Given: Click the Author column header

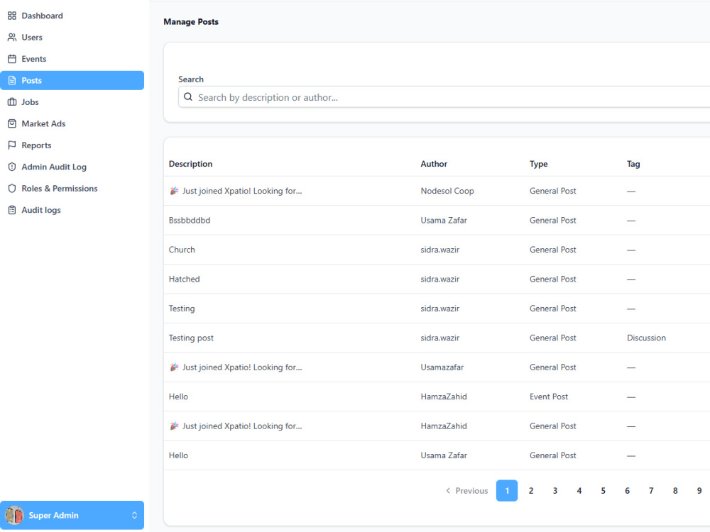Looking at the screenshot, I should pyautogui.click(x=434, y=164).
